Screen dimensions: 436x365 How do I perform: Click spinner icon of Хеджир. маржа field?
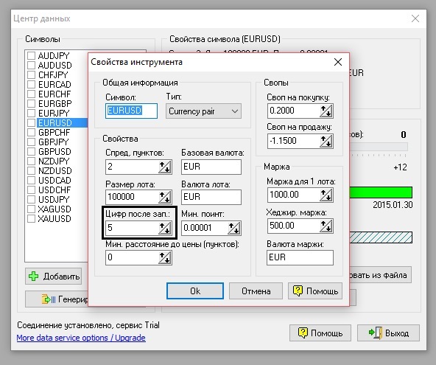coord(326,226)
